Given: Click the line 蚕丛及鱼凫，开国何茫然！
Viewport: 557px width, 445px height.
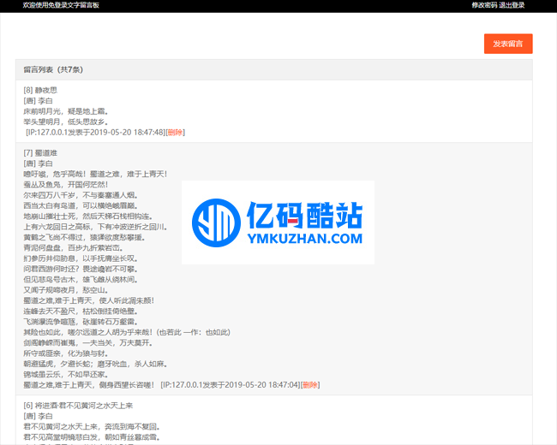Looking at the screenshot, I should 66,185.
